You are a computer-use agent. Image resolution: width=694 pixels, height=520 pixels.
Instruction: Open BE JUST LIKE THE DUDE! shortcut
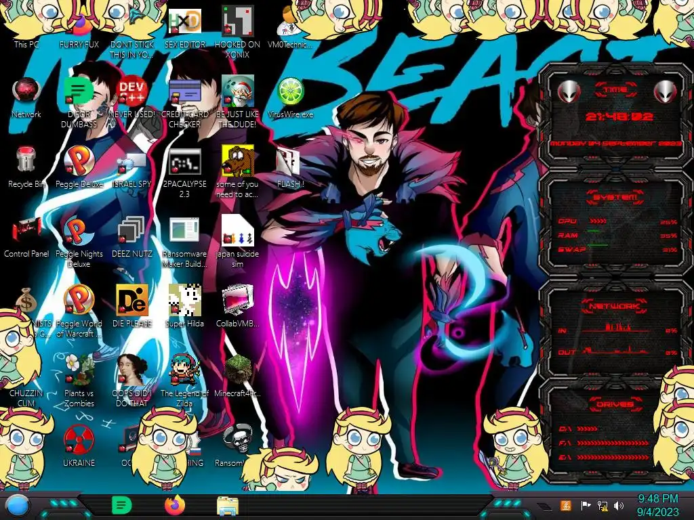tap(238, 92)
